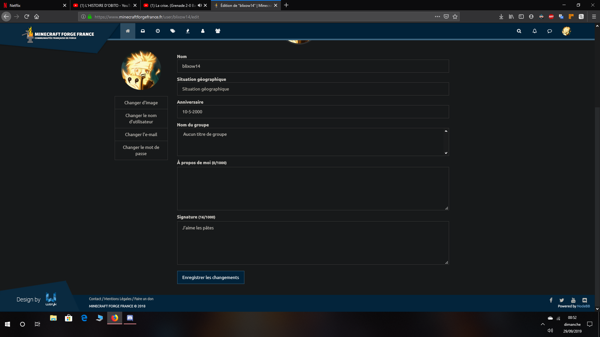Click the Facebook icon in footer
This screenshot has height=337, width=600.
tap(551, 300)
